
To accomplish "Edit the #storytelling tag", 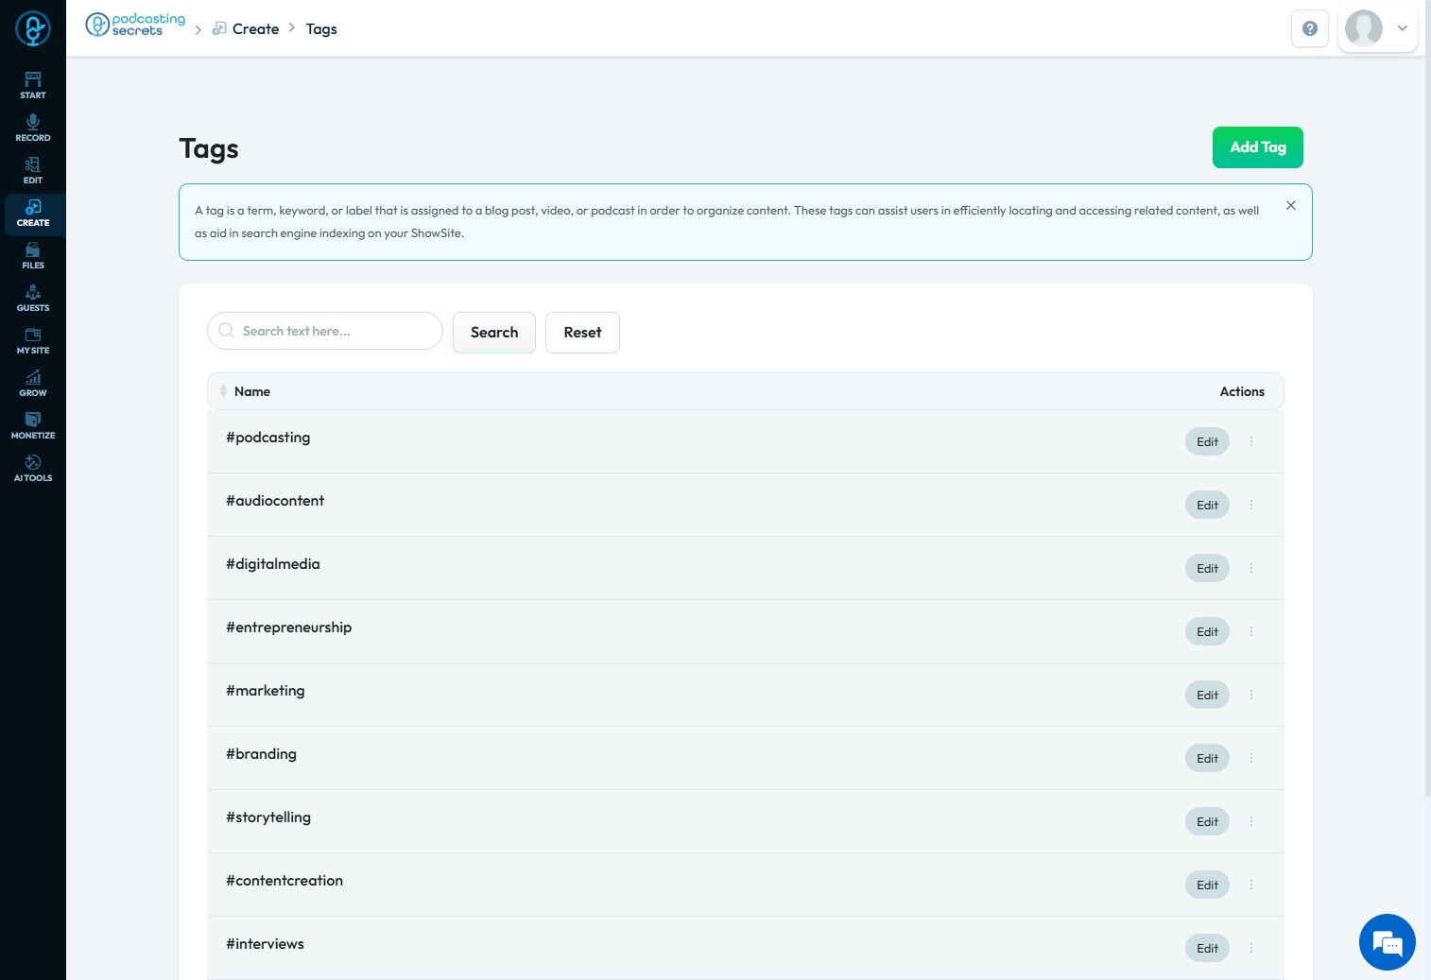I will tap(1207, 821).
